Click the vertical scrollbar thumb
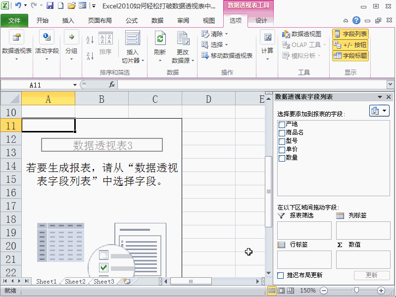The image size is (396, 297). [268, 192]
